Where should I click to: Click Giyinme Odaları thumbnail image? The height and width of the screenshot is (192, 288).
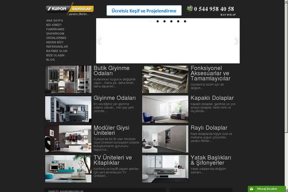[x=68, y=109]
